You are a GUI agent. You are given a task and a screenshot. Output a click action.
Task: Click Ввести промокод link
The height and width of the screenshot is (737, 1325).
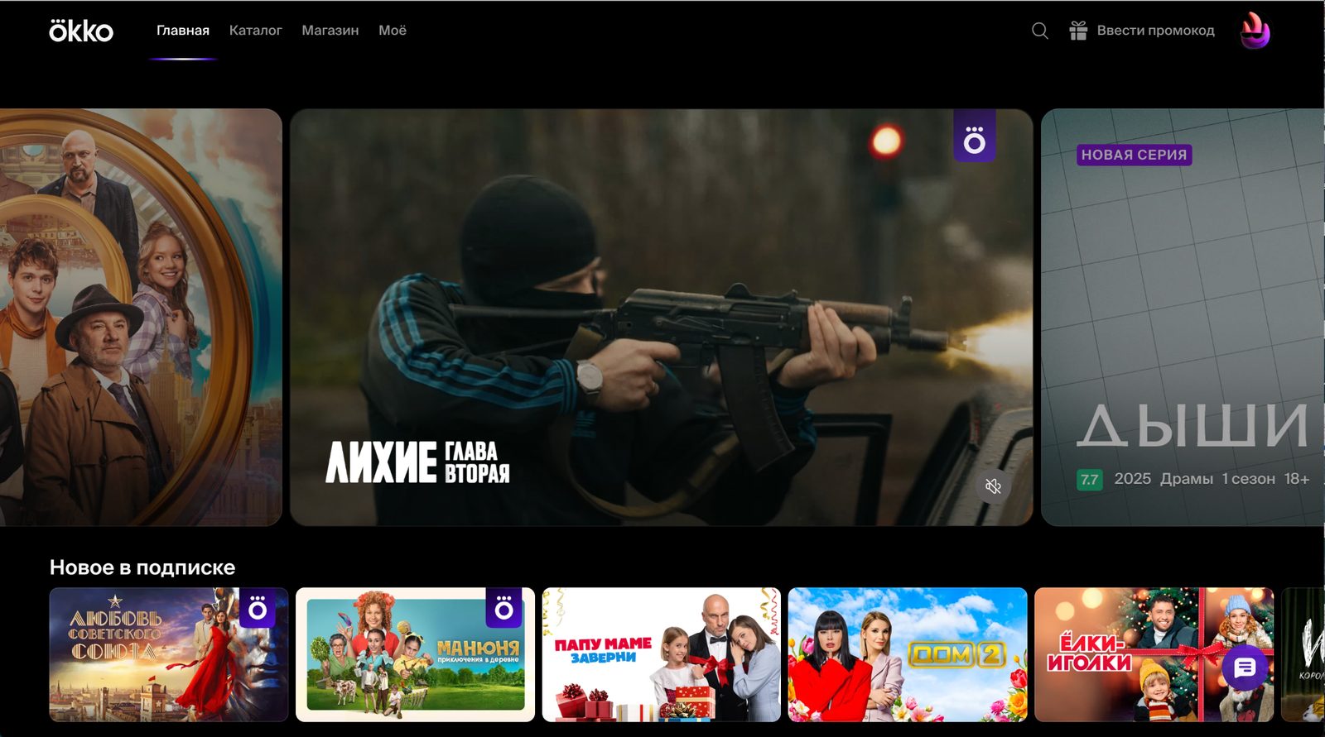(1155, 31)
